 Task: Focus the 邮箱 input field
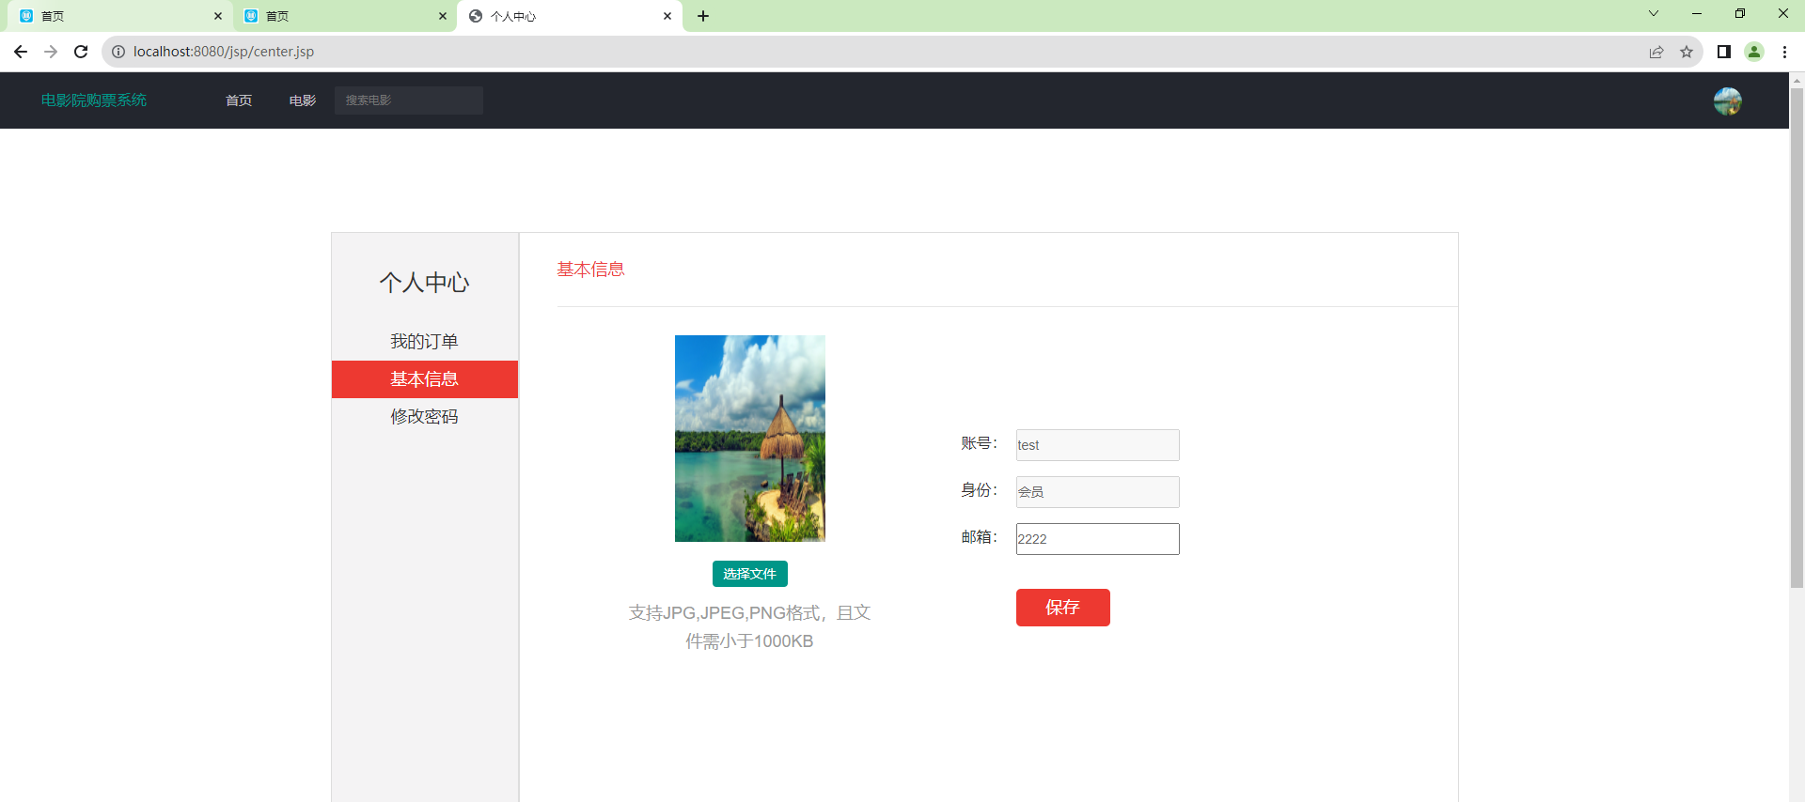click(1097, 539)
